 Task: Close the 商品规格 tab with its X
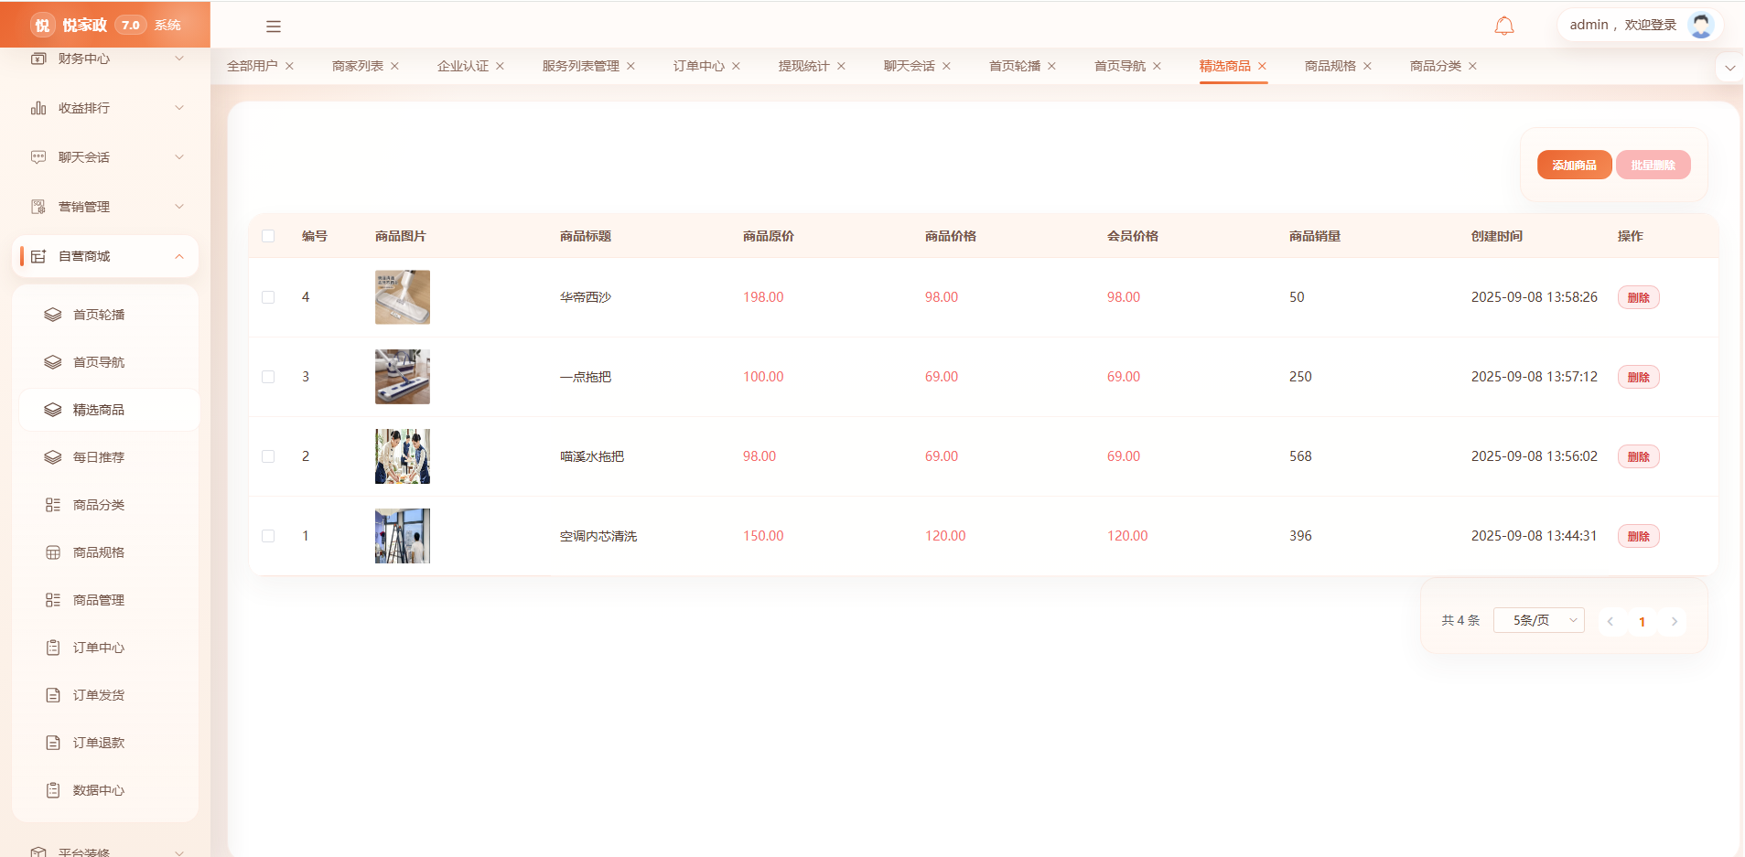tap(1368, 66)
